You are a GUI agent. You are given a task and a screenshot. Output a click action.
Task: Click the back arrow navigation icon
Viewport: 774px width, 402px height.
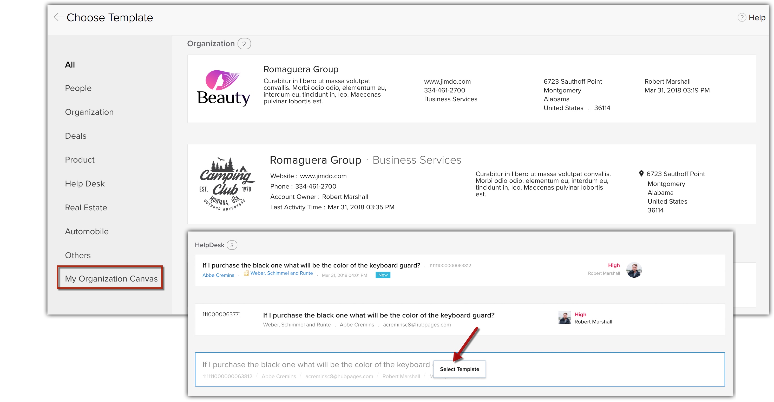tap(58, 17)
